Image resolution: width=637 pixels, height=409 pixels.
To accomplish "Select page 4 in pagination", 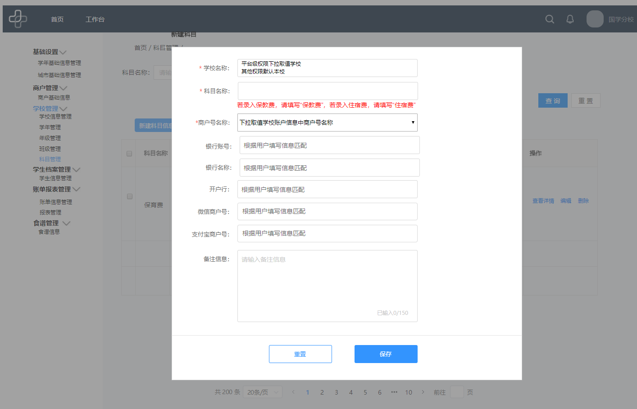I will (x=351, y=392).
